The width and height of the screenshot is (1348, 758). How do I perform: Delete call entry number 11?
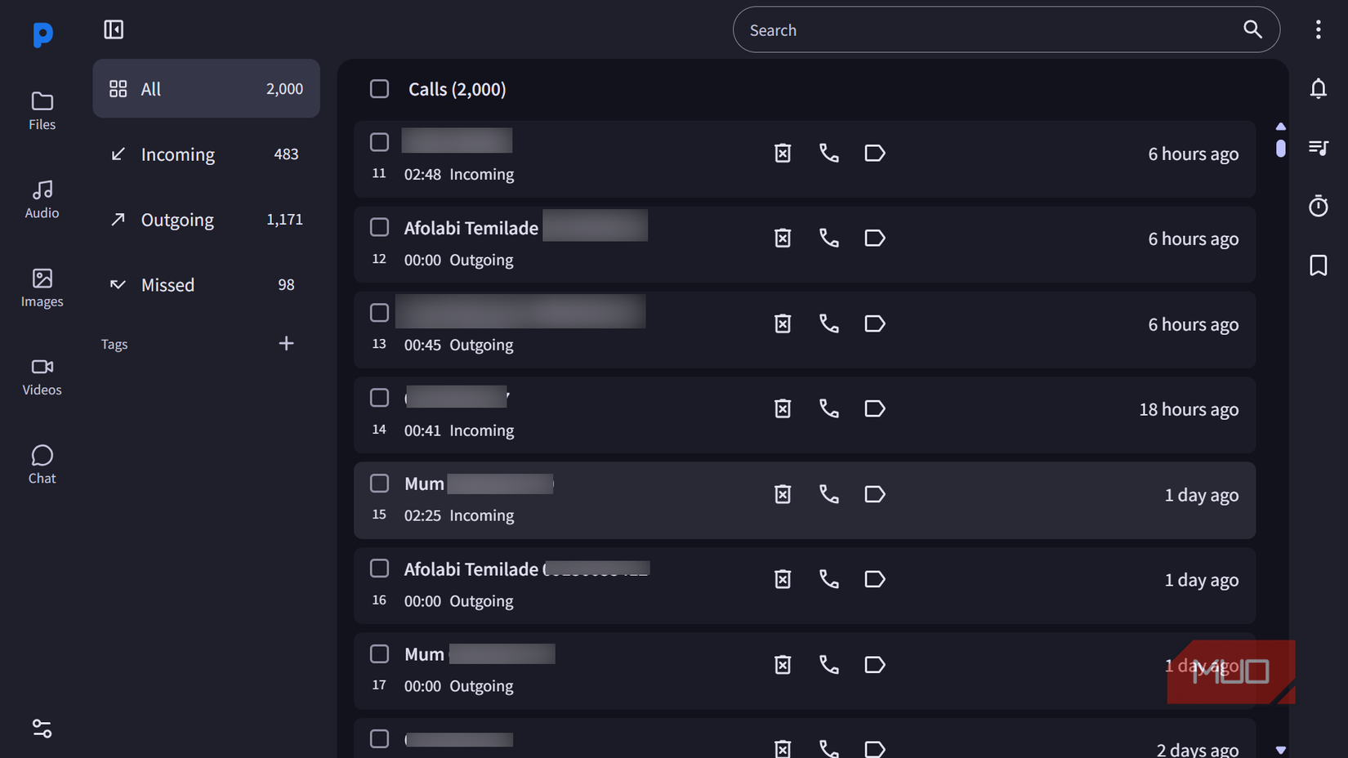point(783,153)
